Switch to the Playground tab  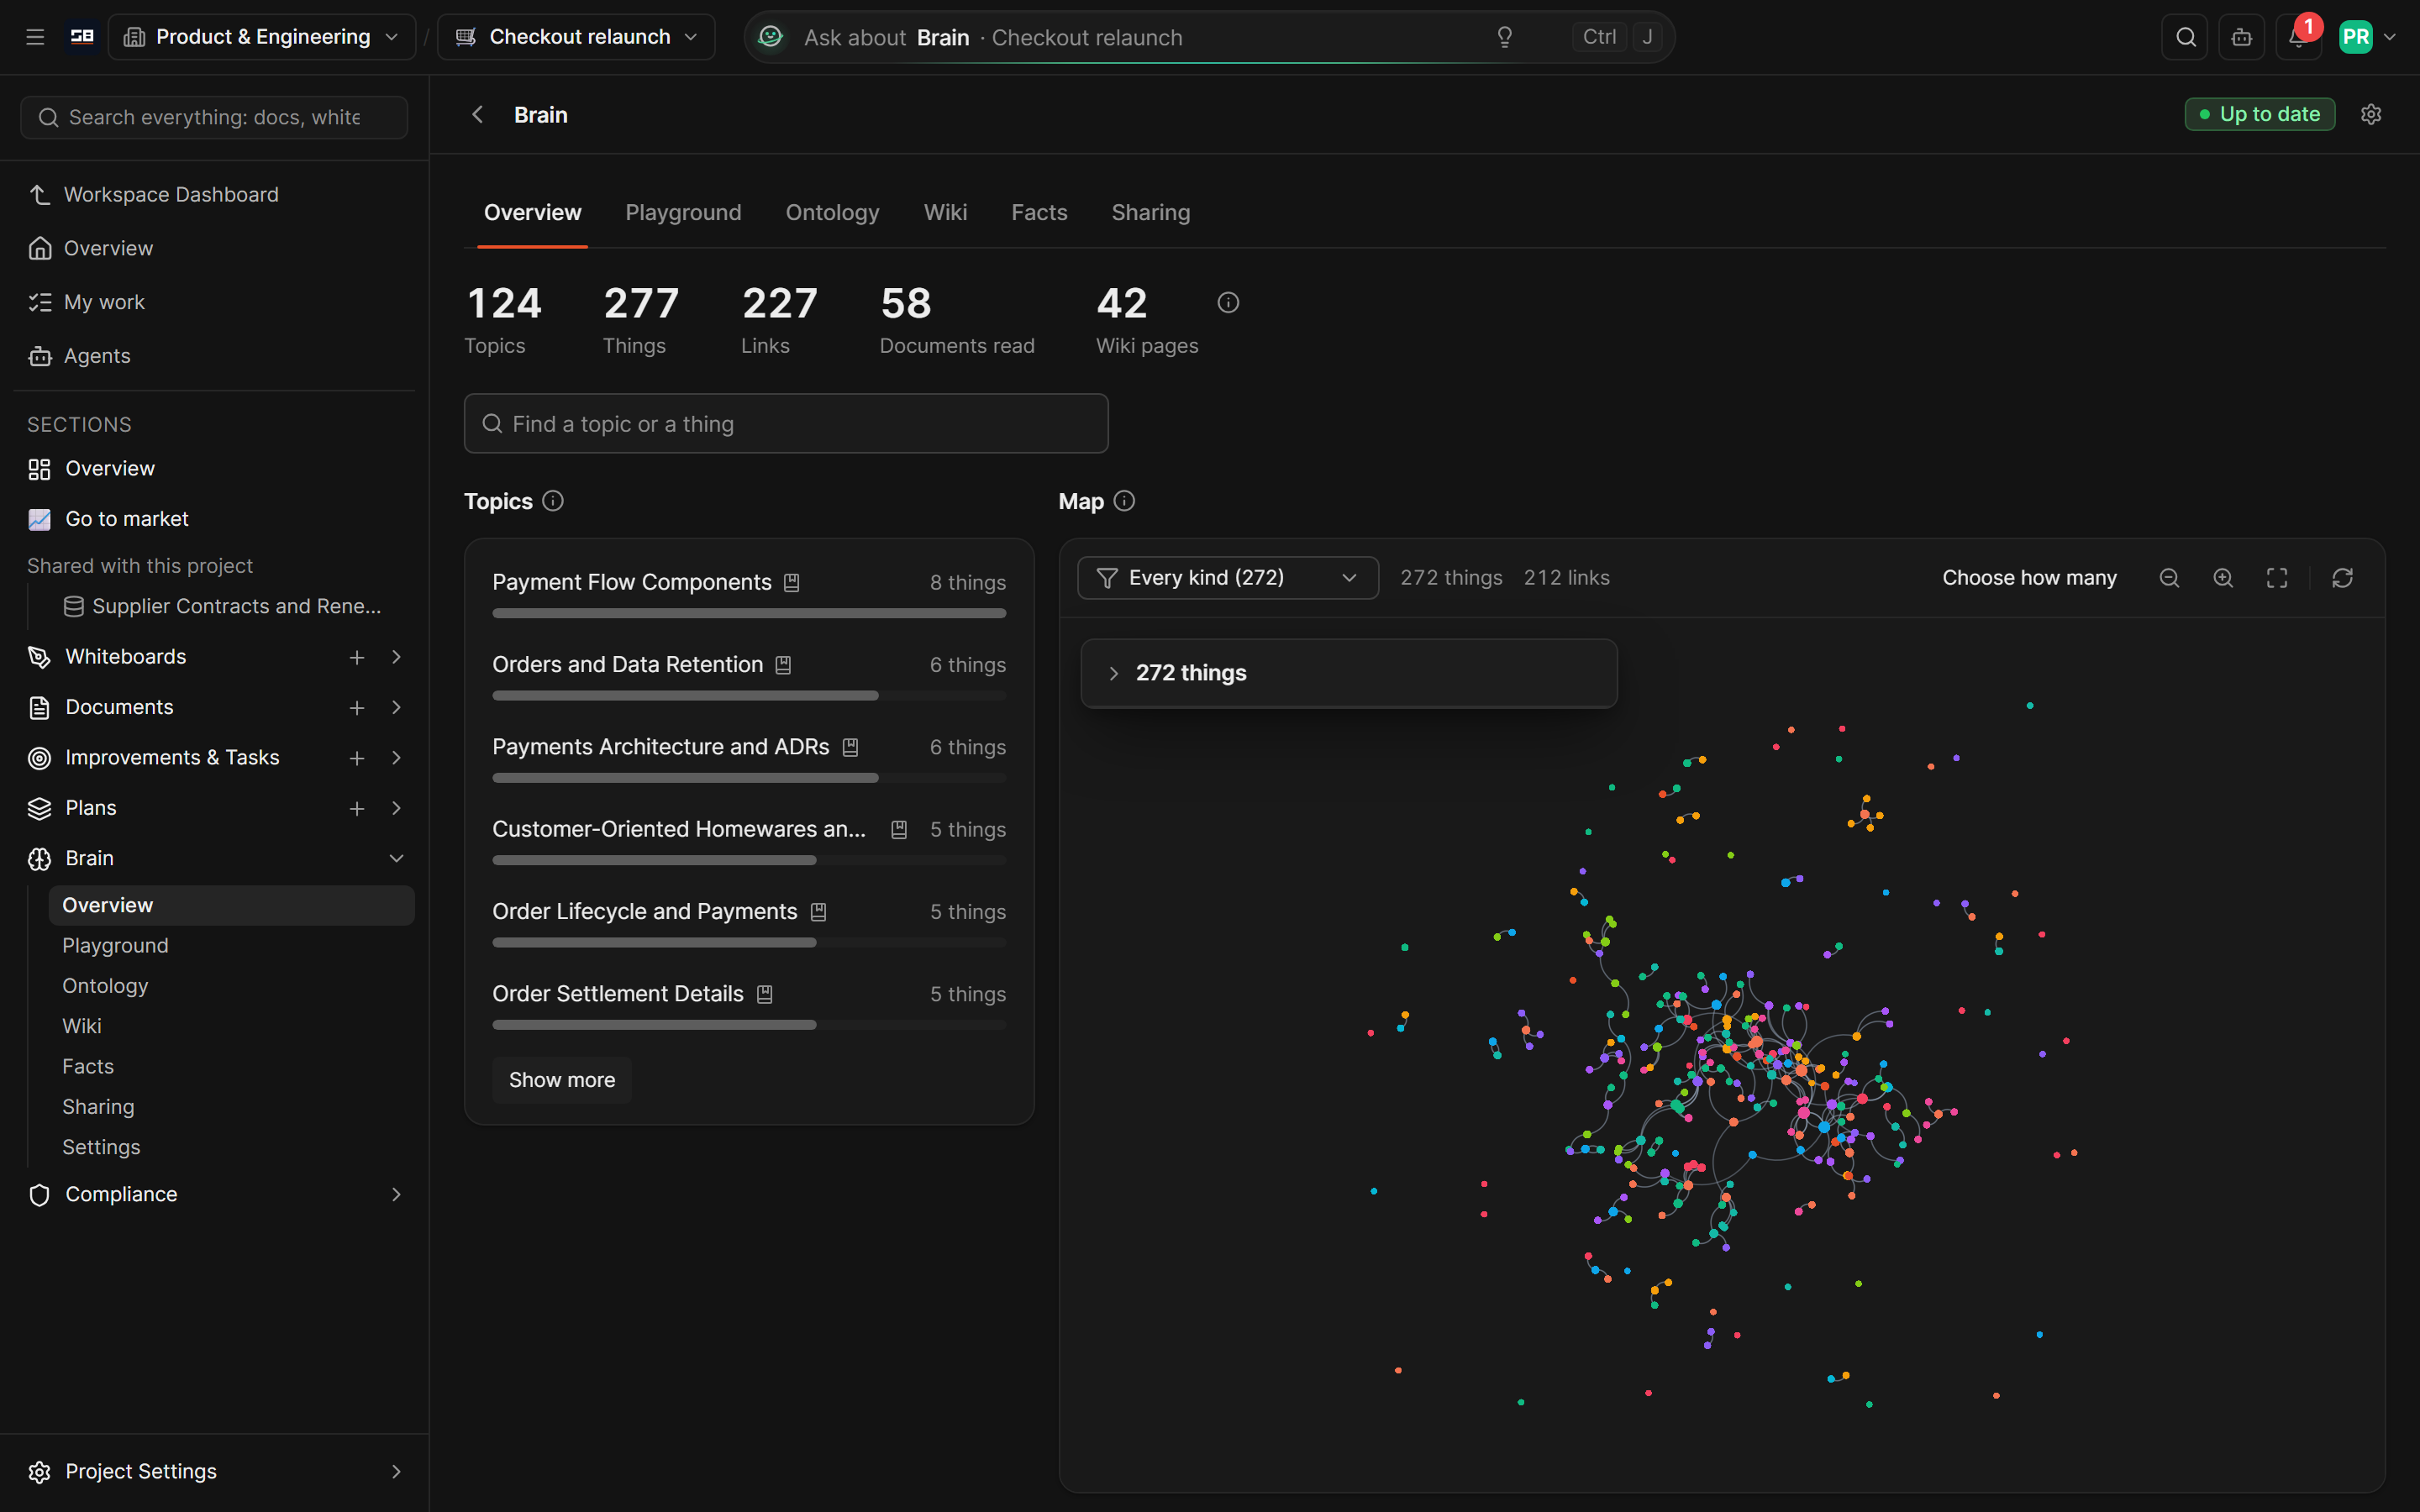683,212
